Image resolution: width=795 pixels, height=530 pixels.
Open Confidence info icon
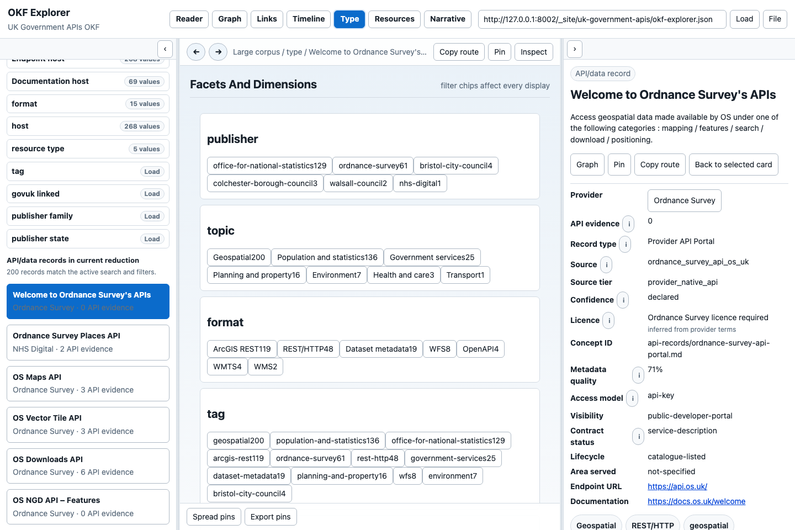tap(623, 300)
